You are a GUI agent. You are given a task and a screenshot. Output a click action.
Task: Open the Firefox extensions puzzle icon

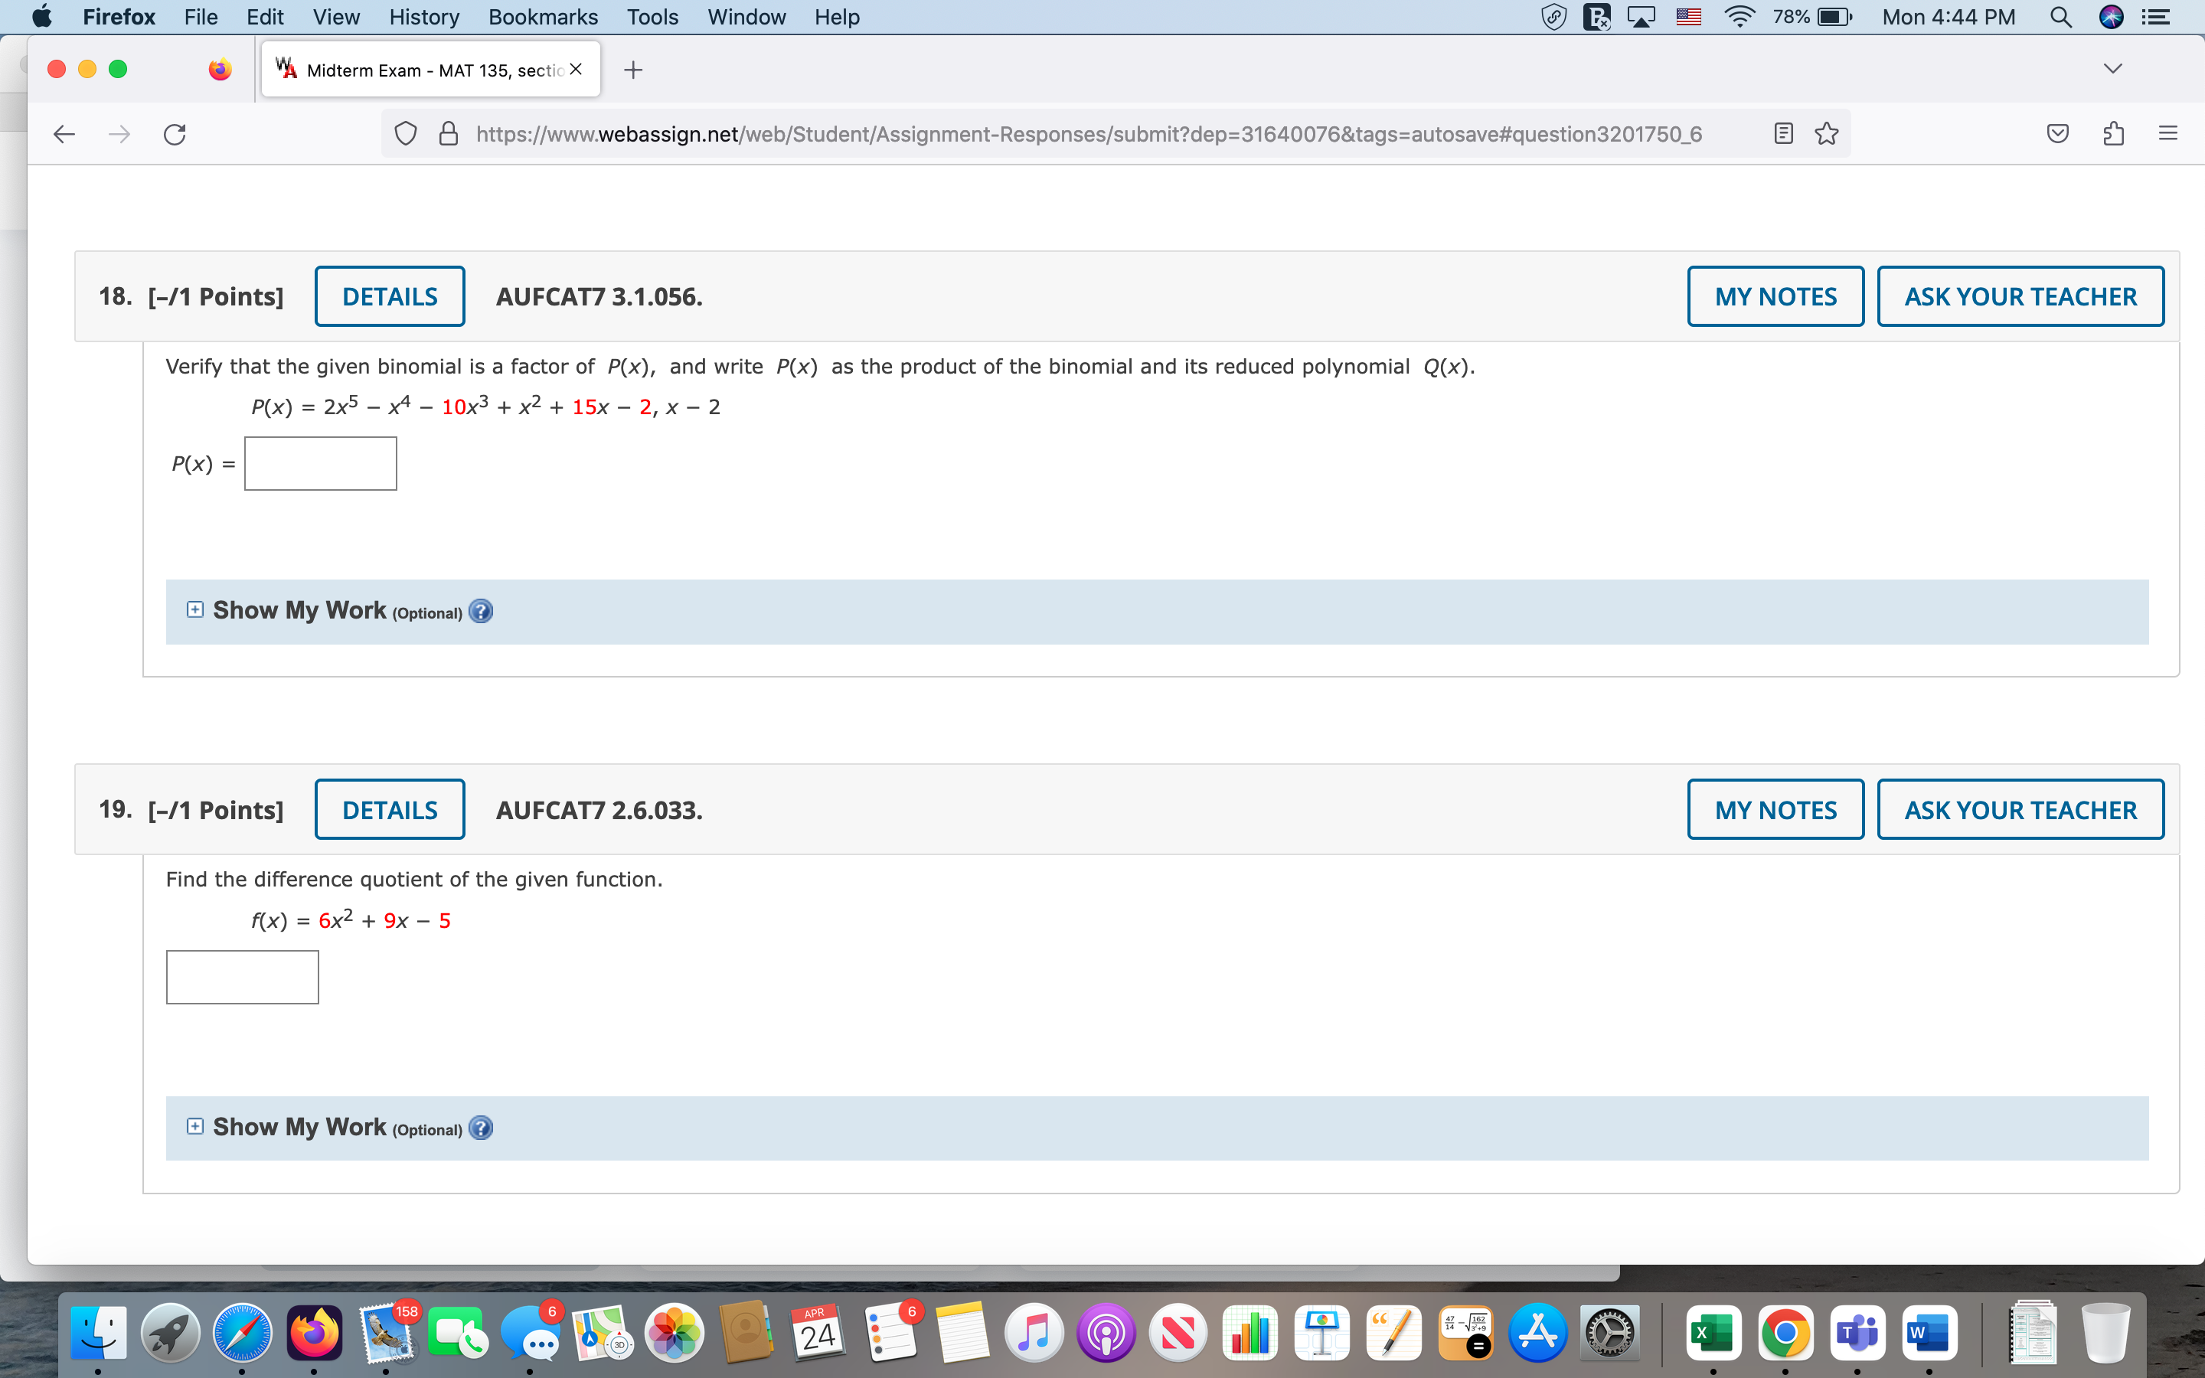coord(2113,135)
